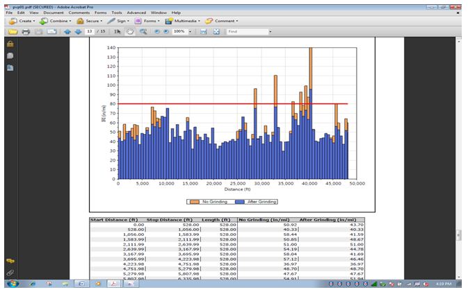Click the Internet Explorer taskbar icon
This screenshot has width=468, height=292.
[x=32, y=284]
